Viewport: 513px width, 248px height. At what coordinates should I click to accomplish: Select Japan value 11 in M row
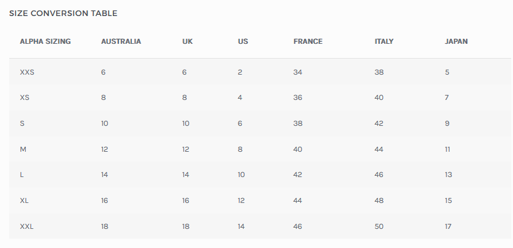[x=447, y=149]
